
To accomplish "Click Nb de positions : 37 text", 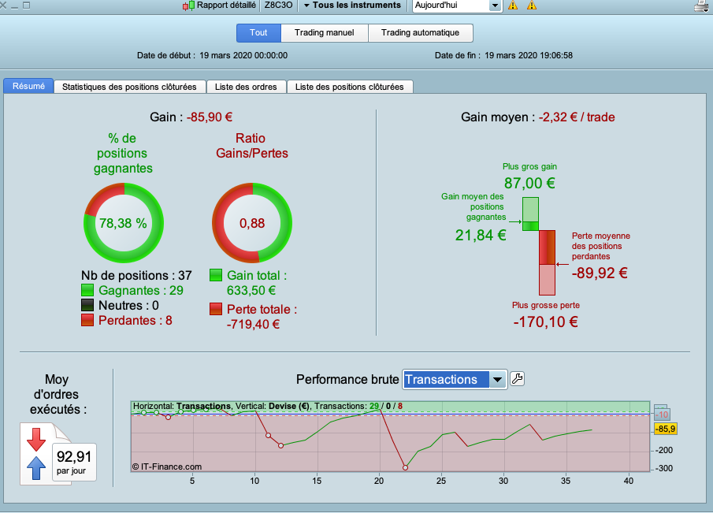I will coord(136,276).
